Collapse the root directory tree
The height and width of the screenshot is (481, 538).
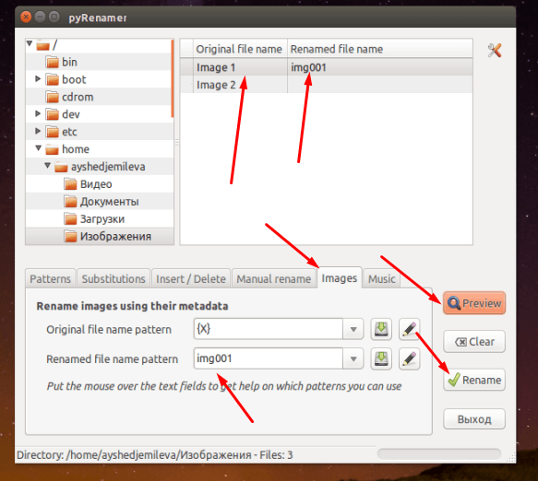tap(30, 43)
